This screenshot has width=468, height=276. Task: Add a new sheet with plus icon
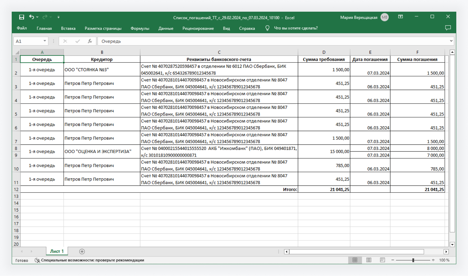click(82, 251)
